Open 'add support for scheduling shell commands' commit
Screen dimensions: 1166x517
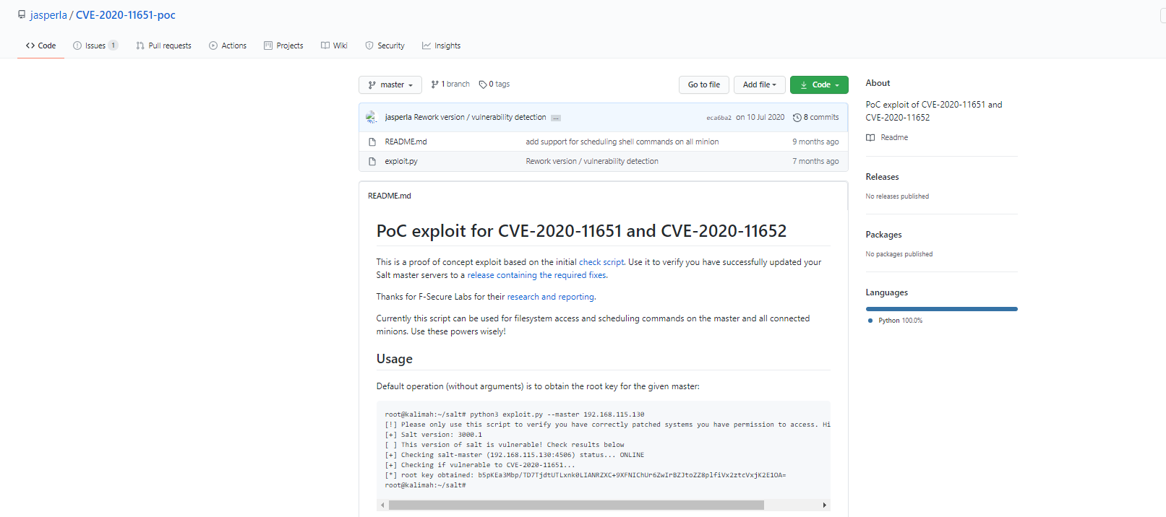(622, 142)
